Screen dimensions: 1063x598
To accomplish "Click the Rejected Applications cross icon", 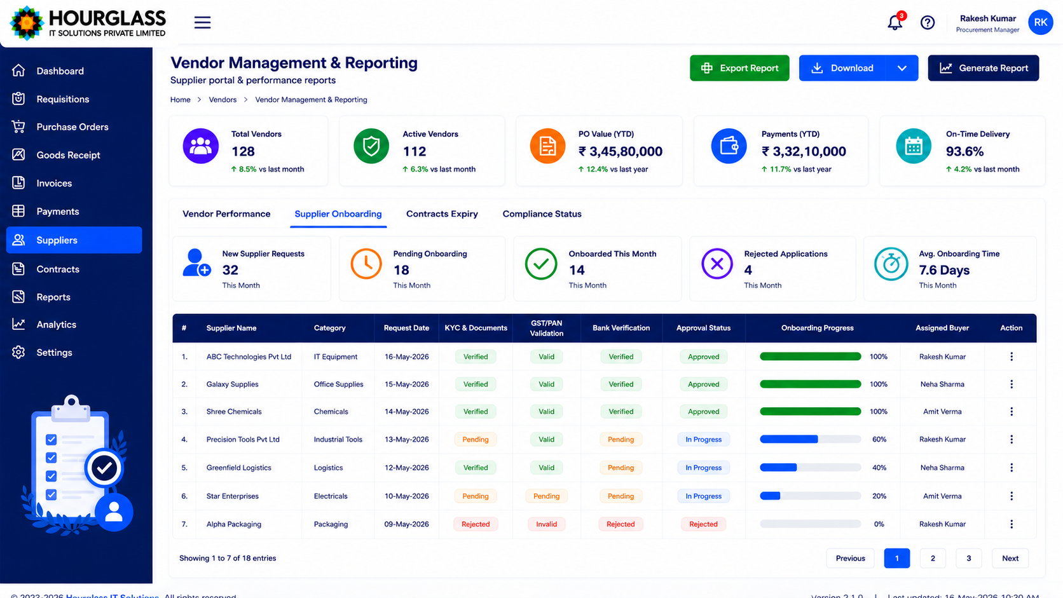I will [717, 264].
